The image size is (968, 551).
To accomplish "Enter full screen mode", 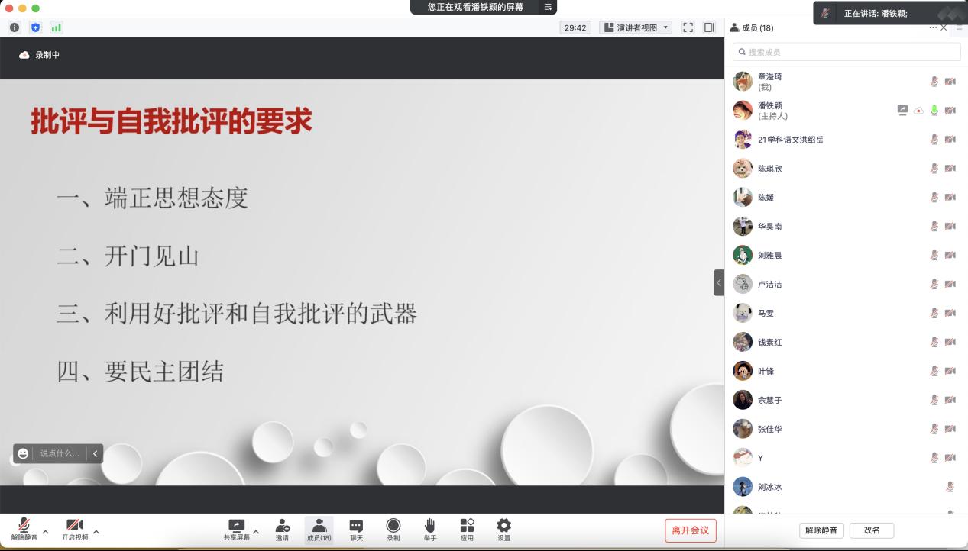I will [688, 27].
